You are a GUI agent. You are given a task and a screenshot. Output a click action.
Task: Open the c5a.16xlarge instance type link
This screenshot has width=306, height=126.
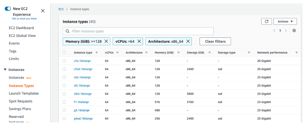point(82,61)
